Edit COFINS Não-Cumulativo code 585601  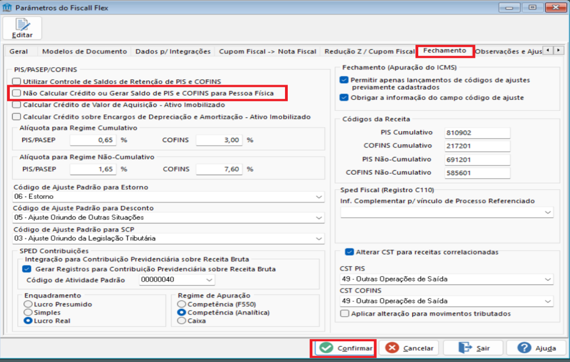pyautogui.click(x=477, y=173)
